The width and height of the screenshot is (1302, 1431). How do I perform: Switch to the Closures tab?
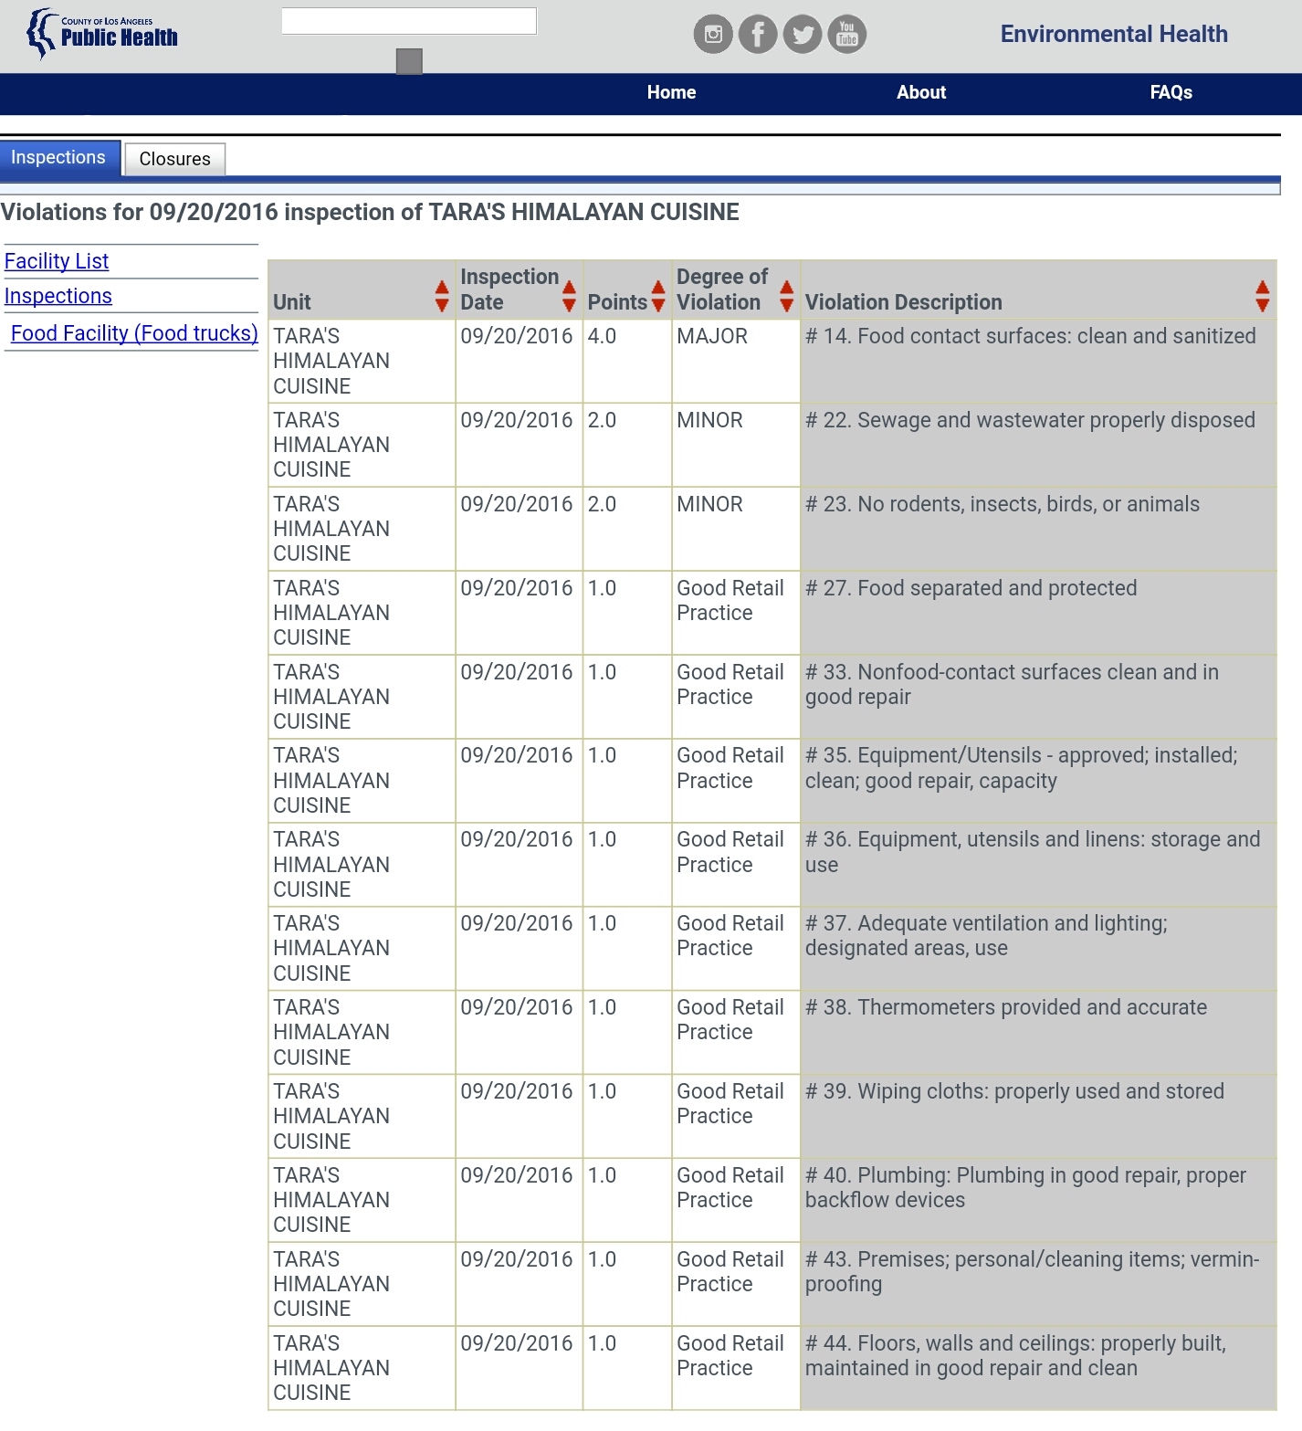pos(174,159)
